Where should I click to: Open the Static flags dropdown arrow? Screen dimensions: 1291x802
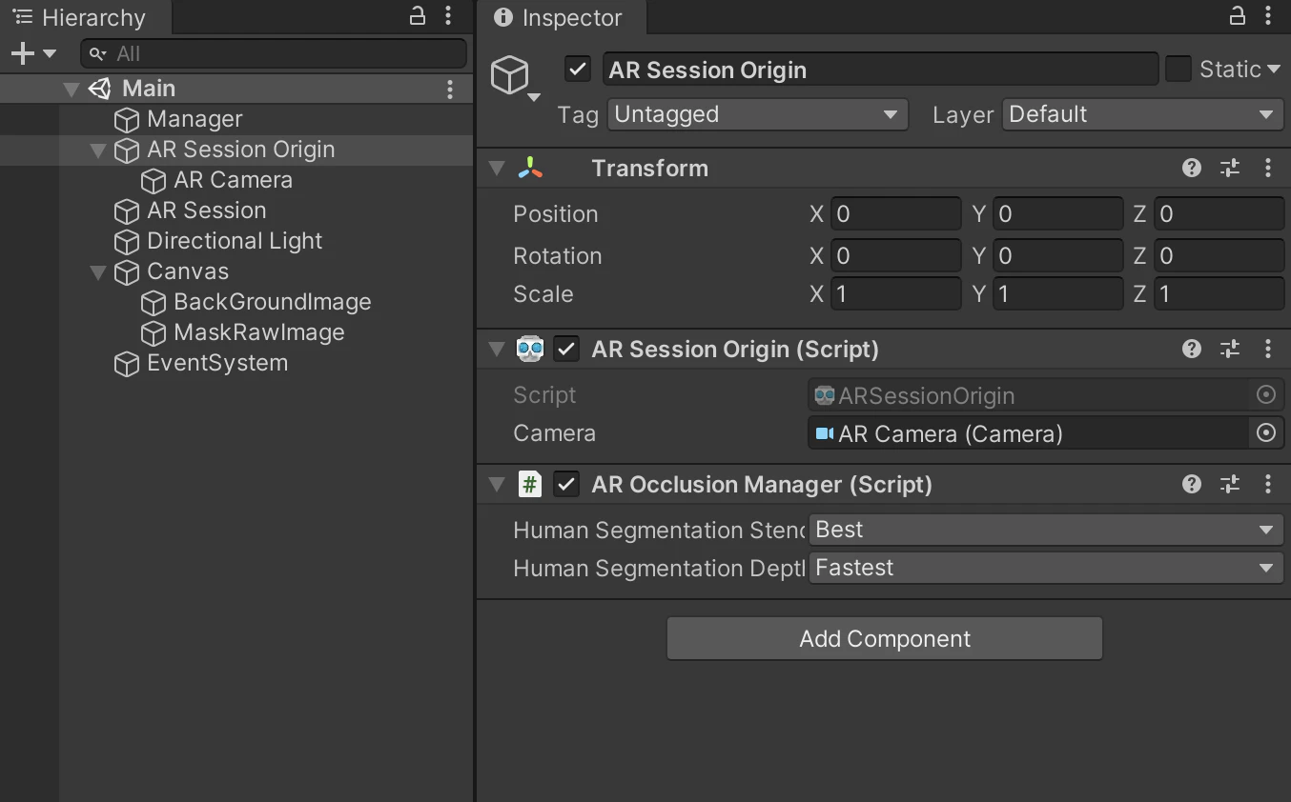click(1274, 70)
